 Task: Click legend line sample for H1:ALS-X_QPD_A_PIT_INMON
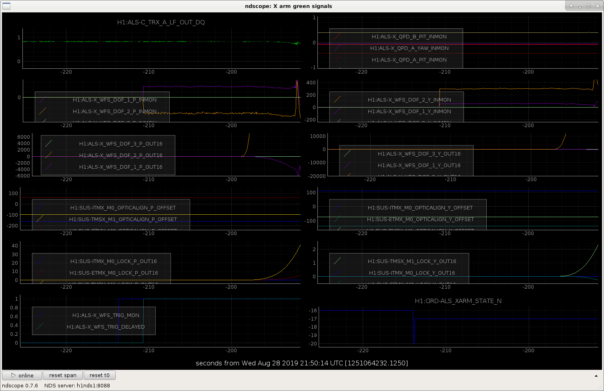337,60
